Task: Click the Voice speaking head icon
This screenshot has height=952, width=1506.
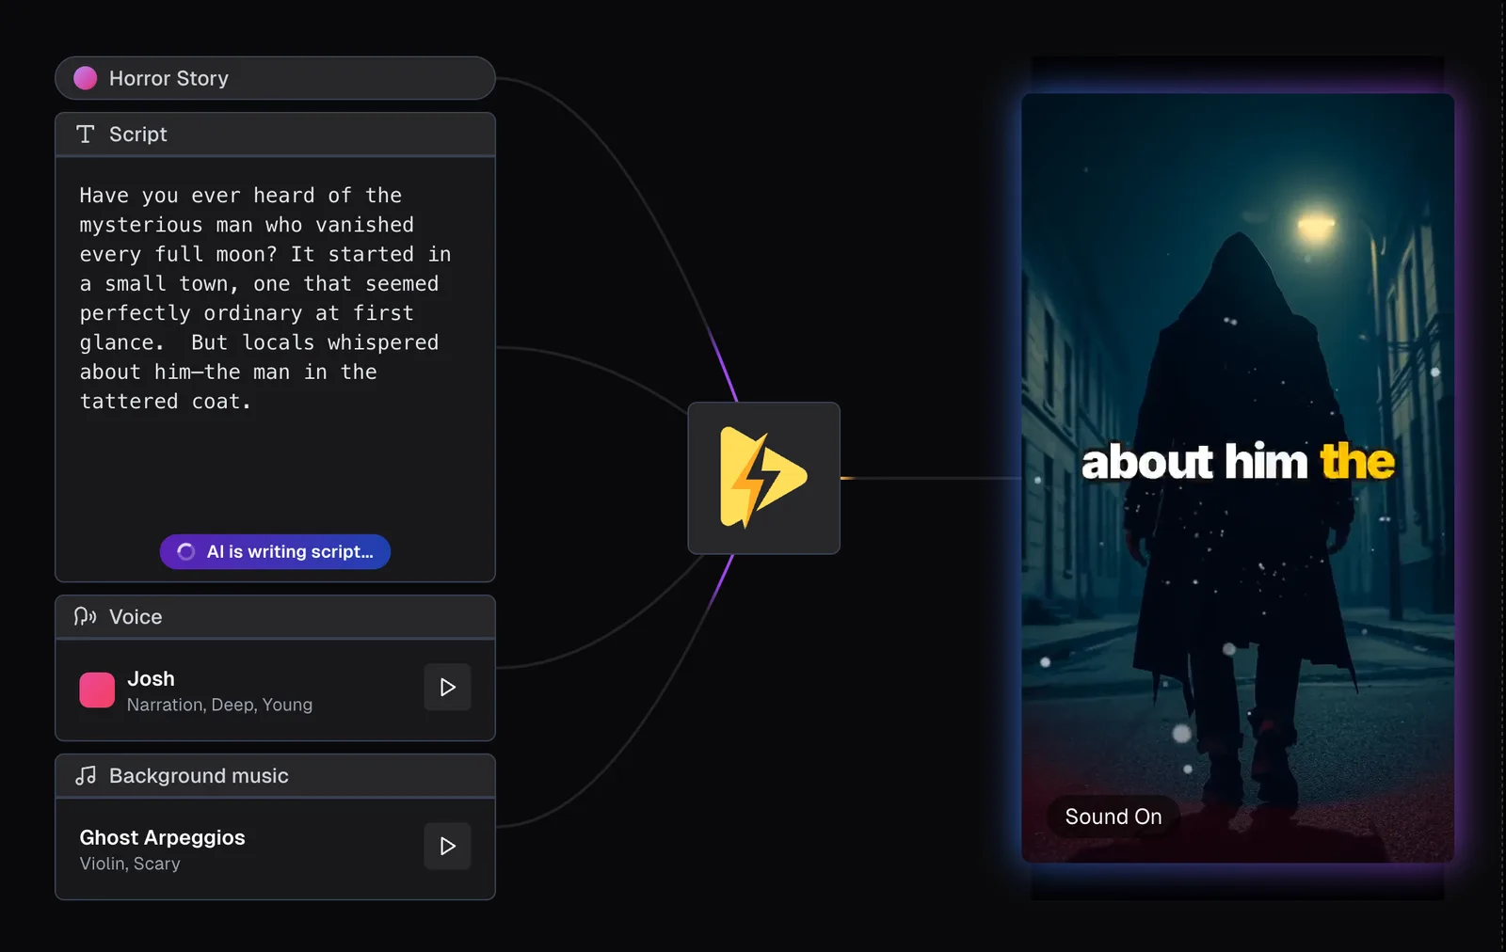Action: coord(86,617)
